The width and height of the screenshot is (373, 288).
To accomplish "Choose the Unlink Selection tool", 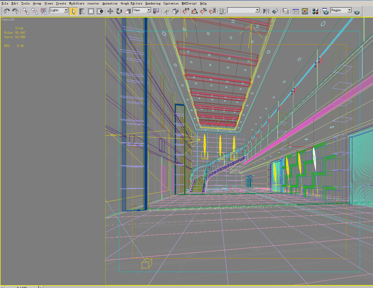I will coord(34,11).
